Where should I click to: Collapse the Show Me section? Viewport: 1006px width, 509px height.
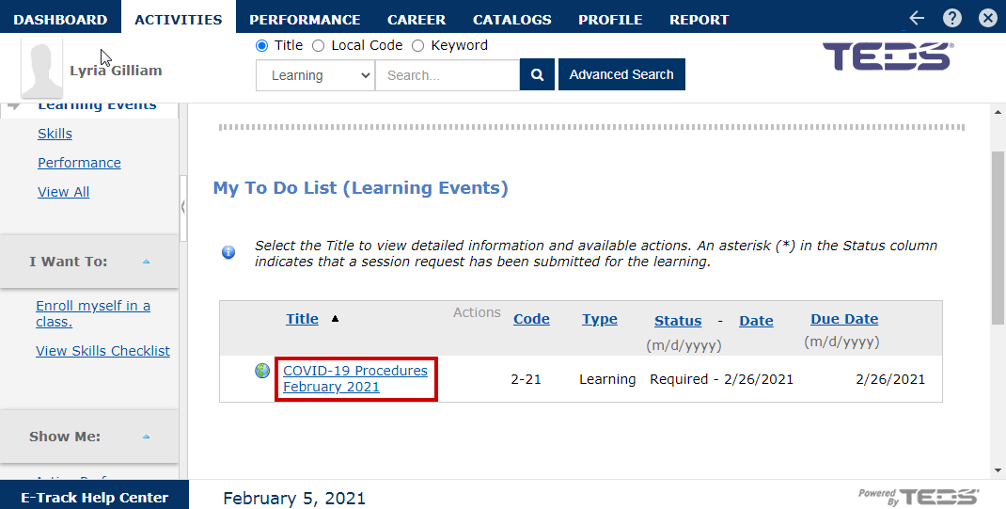click(146, 437)
